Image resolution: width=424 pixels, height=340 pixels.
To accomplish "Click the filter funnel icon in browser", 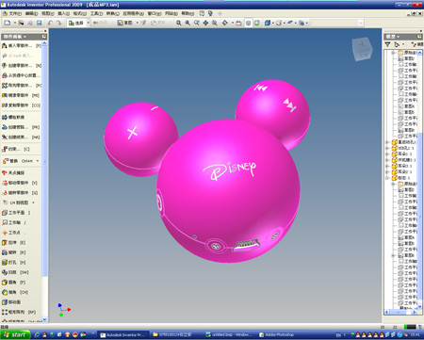I will coord(388,44).
